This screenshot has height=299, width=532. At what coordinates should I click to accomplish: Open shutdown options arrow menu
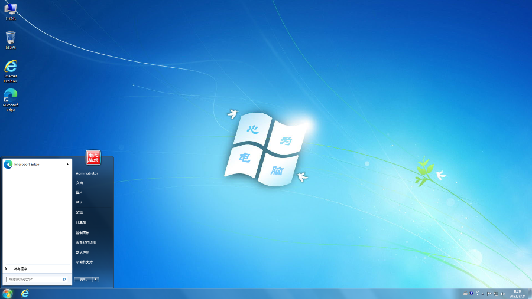coord(96,279)
